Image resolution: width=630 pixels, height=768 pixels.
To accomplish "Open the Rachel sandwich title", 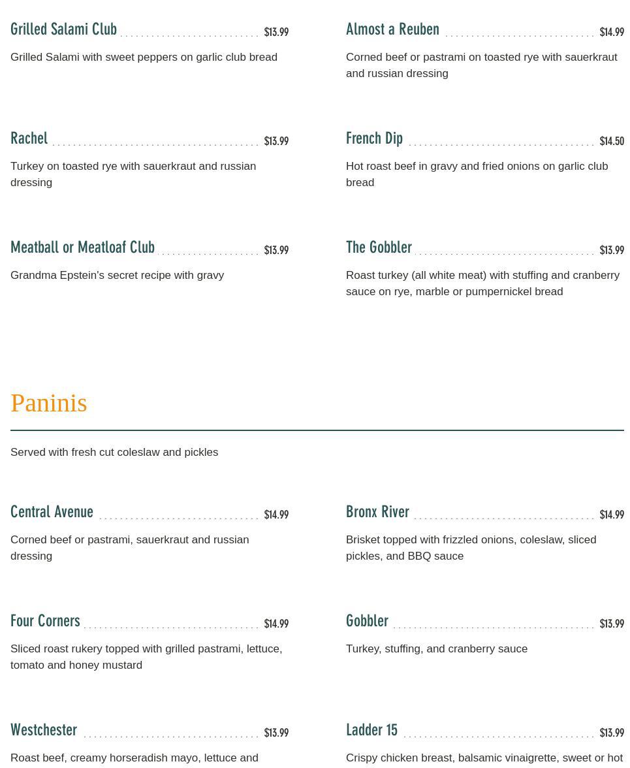I will (x=29, y=138).
